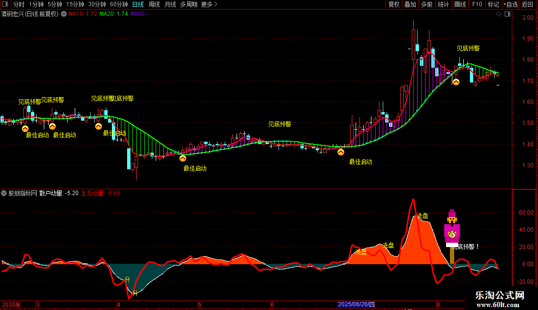Open the sub-chart indicator dropdown arrow

[x=4, y=193]
